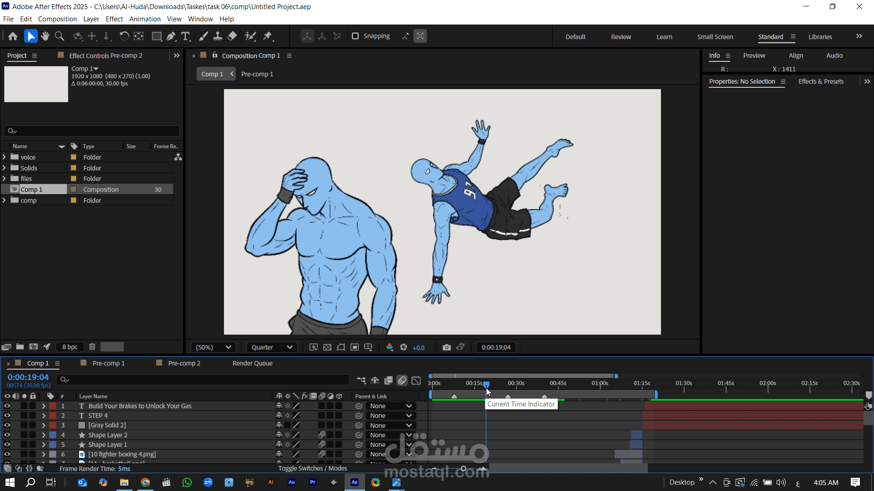Hide the Gray Solid 2 layer
Viewport: 874px width, 491px height.
coord(7,425)
